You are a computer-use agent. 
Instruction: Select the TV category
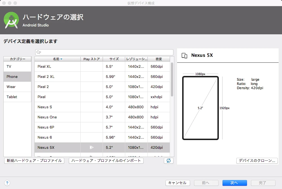[17, 67]
